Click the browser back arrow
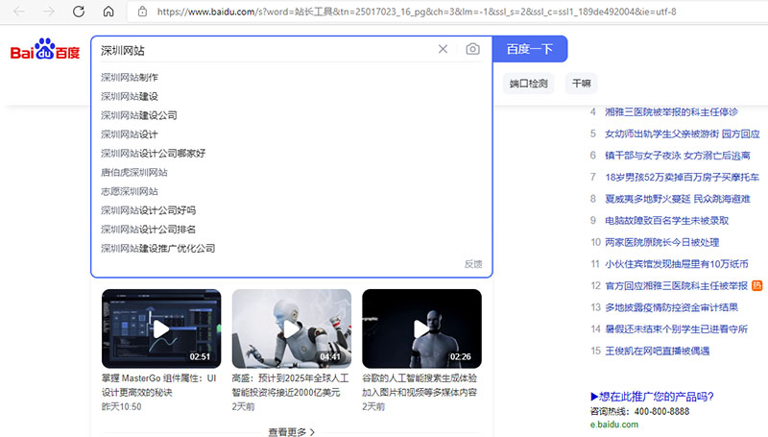 click(x=20, y=12)
